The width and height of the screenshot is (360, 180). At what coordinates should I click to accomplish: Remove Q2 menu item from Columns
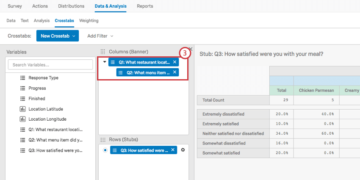[x=174, y=72]
